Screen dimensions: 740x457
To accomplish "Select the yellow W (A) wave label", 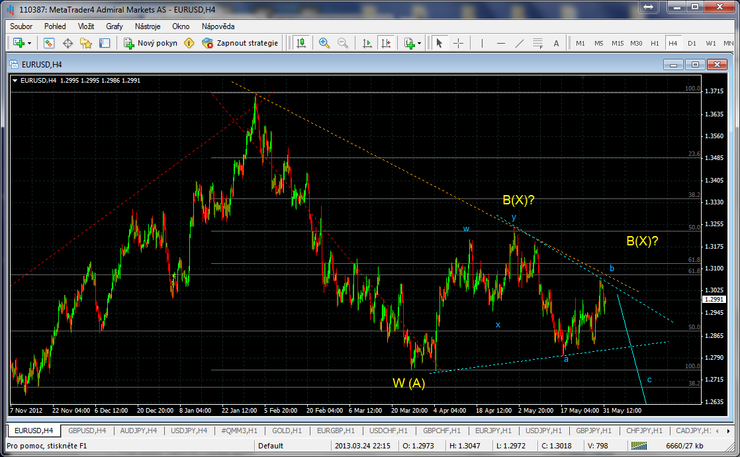I will [408, 383].
